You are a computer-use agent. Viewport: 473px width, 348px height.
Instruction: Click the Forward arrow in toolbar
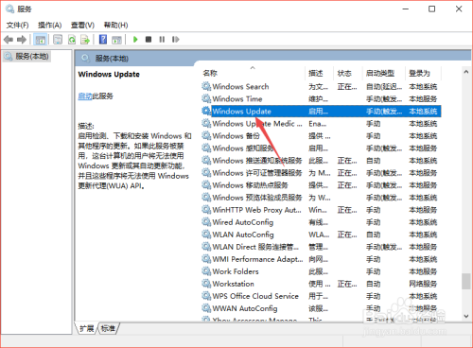[22, 40]
